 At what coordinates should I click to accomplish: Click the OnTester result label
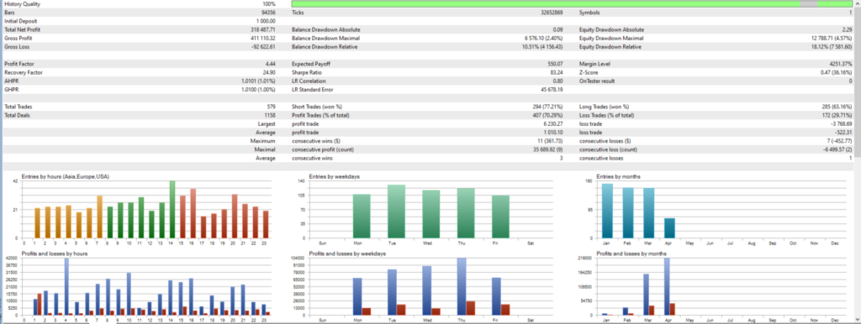[598, 81]
